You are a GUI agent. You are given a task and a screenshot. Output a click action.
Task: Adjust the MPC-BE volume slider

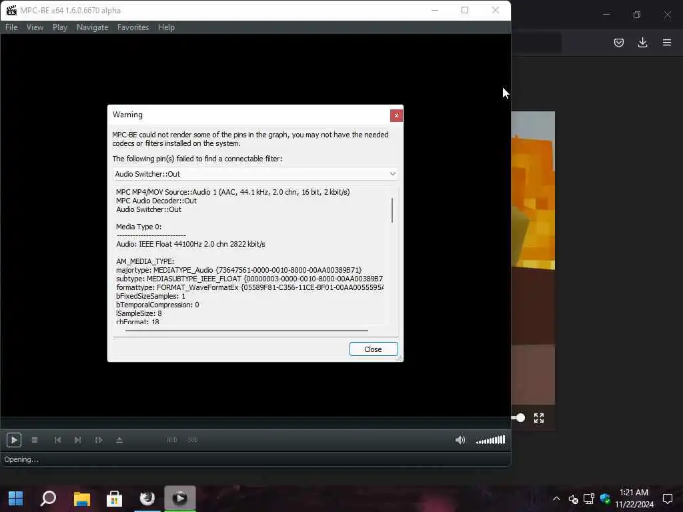(x=490, y=440)
